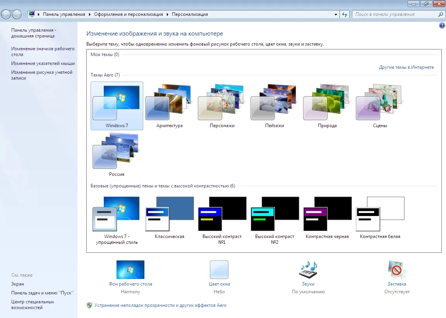This screenshot has width=446, height=318.
Task: Click the Звуки text link
Action: (x=308, y=284)
